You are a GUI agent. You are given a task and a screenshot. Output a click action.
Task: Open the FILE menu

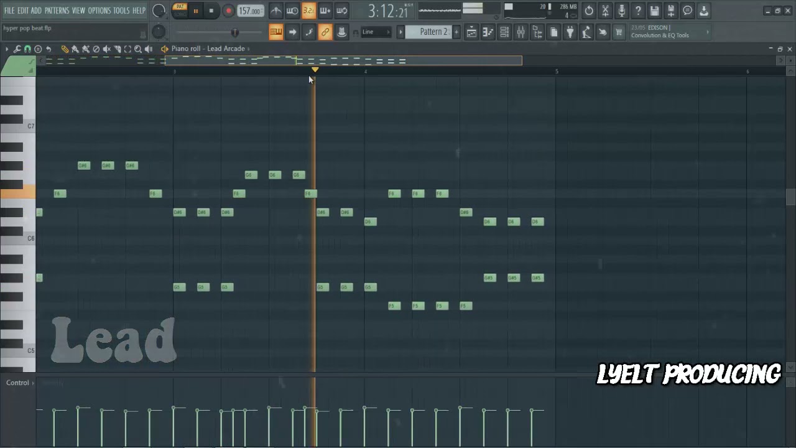[9, 11]
